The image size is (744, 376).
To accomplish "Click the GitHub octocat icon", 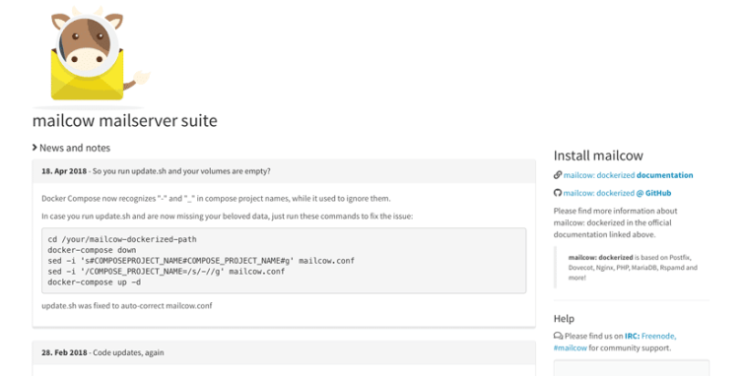I will [558, 193].
